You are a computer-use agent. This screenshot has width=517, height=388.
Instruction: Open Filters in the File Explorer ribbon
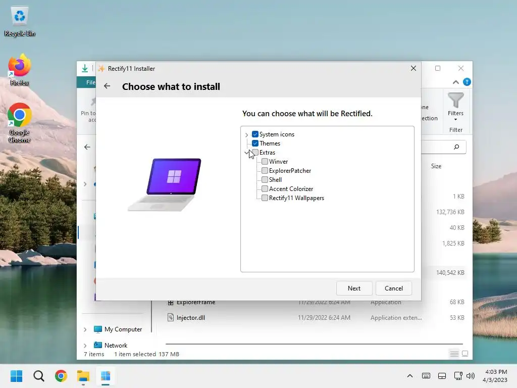455,107
